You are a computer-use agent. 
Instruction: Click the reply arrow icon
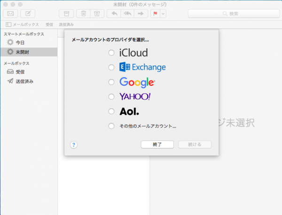[114, 14]
